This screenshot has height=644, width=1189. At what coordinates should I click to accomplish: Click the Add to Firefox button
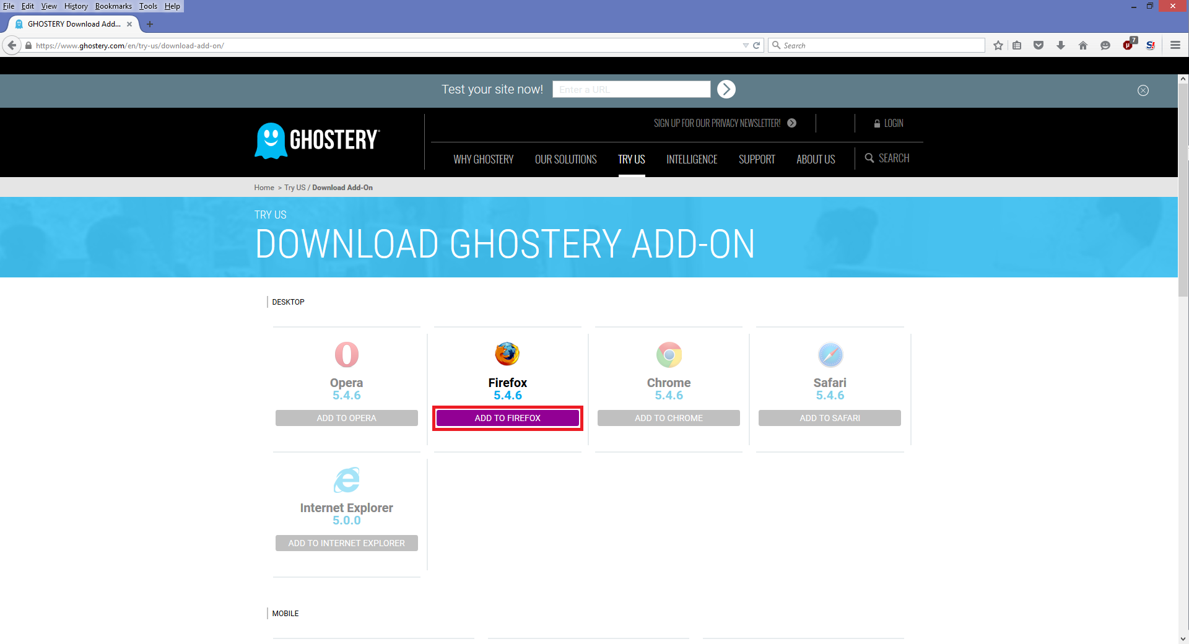click(x=507, y=418)
